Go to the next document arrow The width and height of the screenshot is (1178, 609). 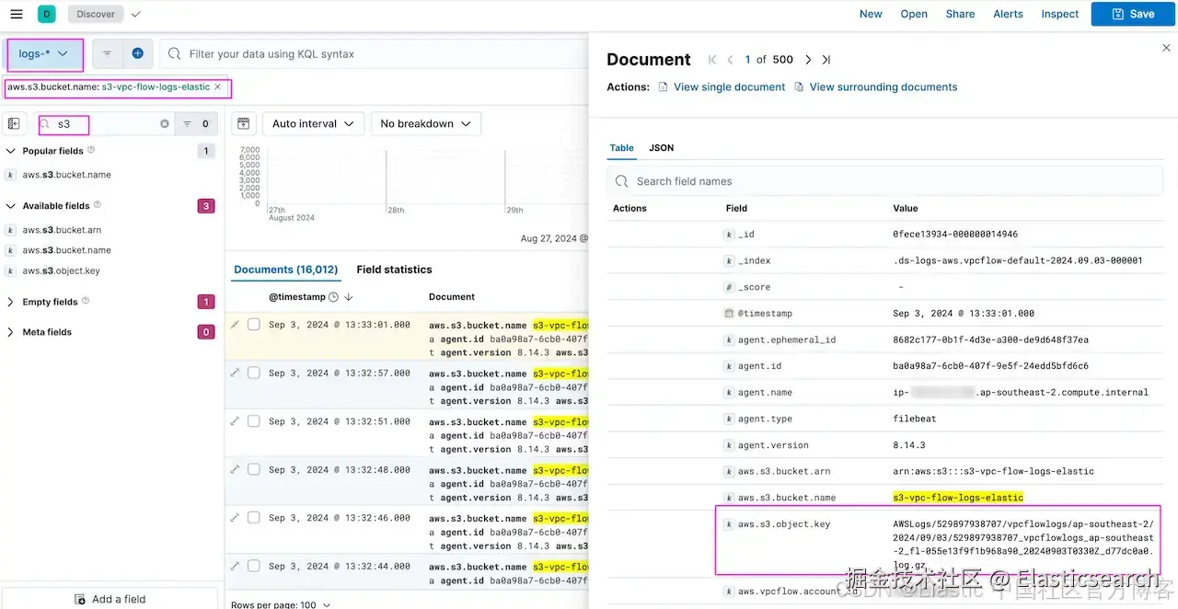[x=808, y=60]
